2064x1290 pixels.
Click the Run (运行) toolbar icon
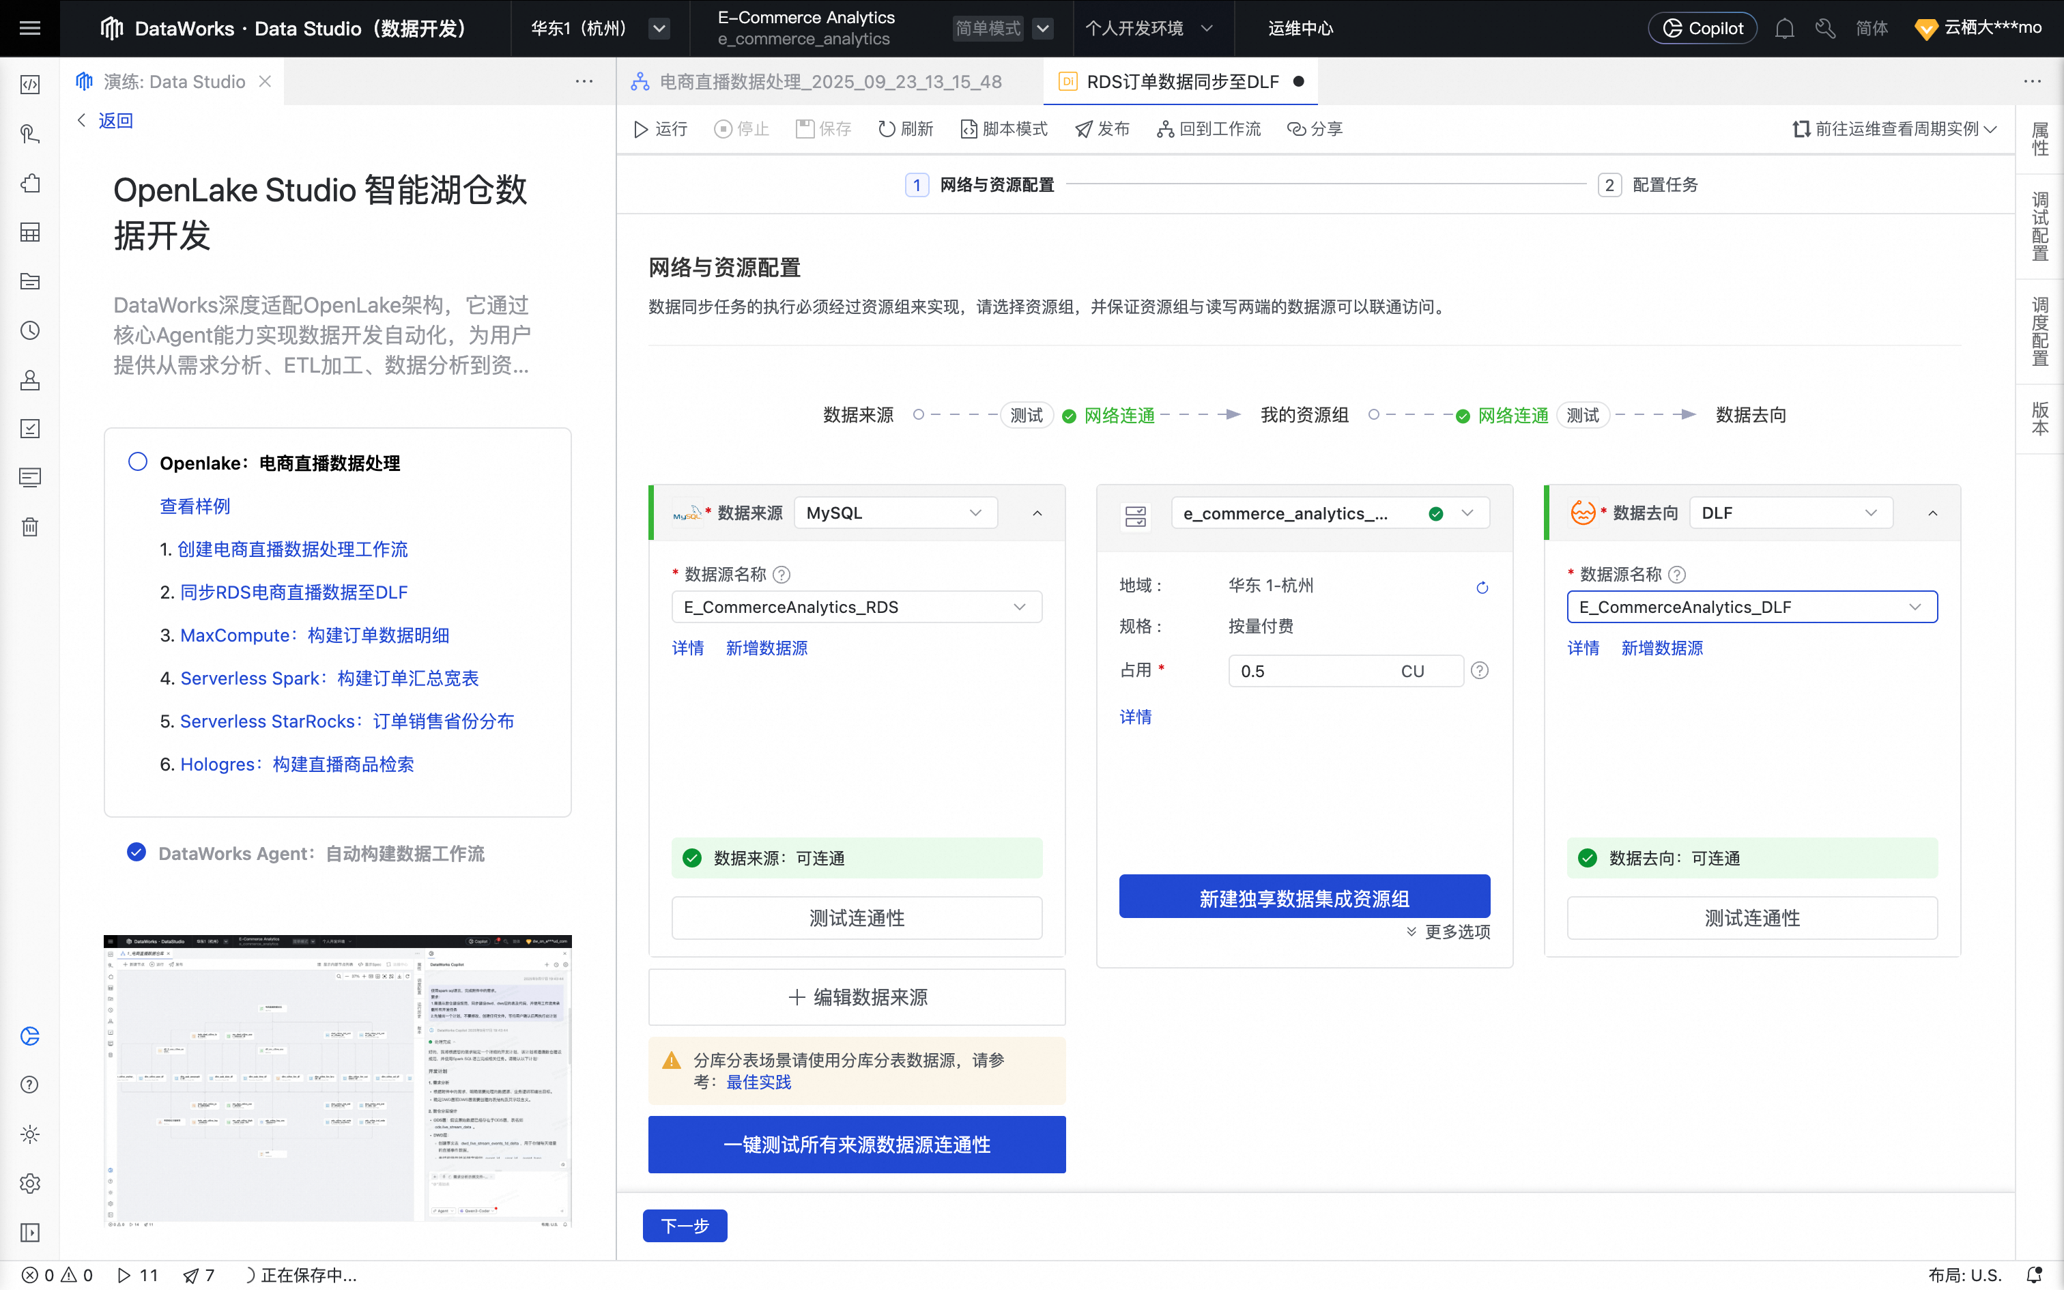click(x=642, y=129)
